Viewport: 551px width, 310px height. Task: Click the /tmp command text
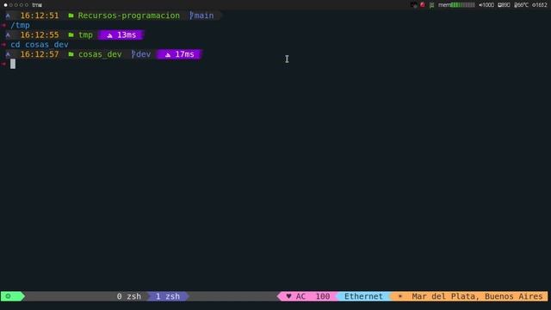point(20,25)
